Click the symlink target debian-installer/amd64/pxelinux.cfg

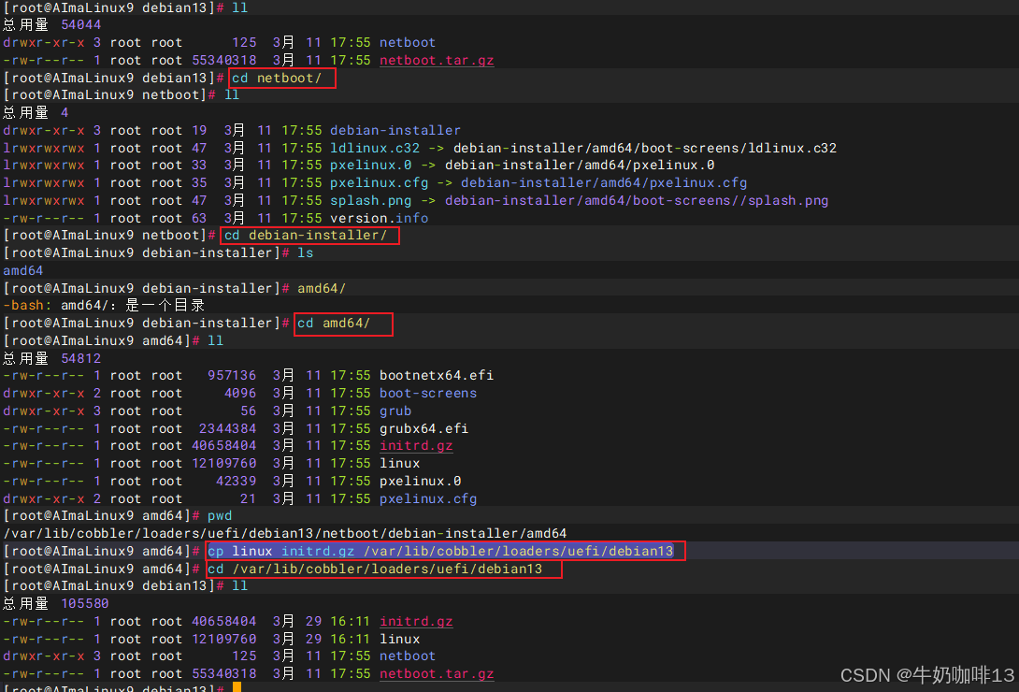tap(604, 182)
